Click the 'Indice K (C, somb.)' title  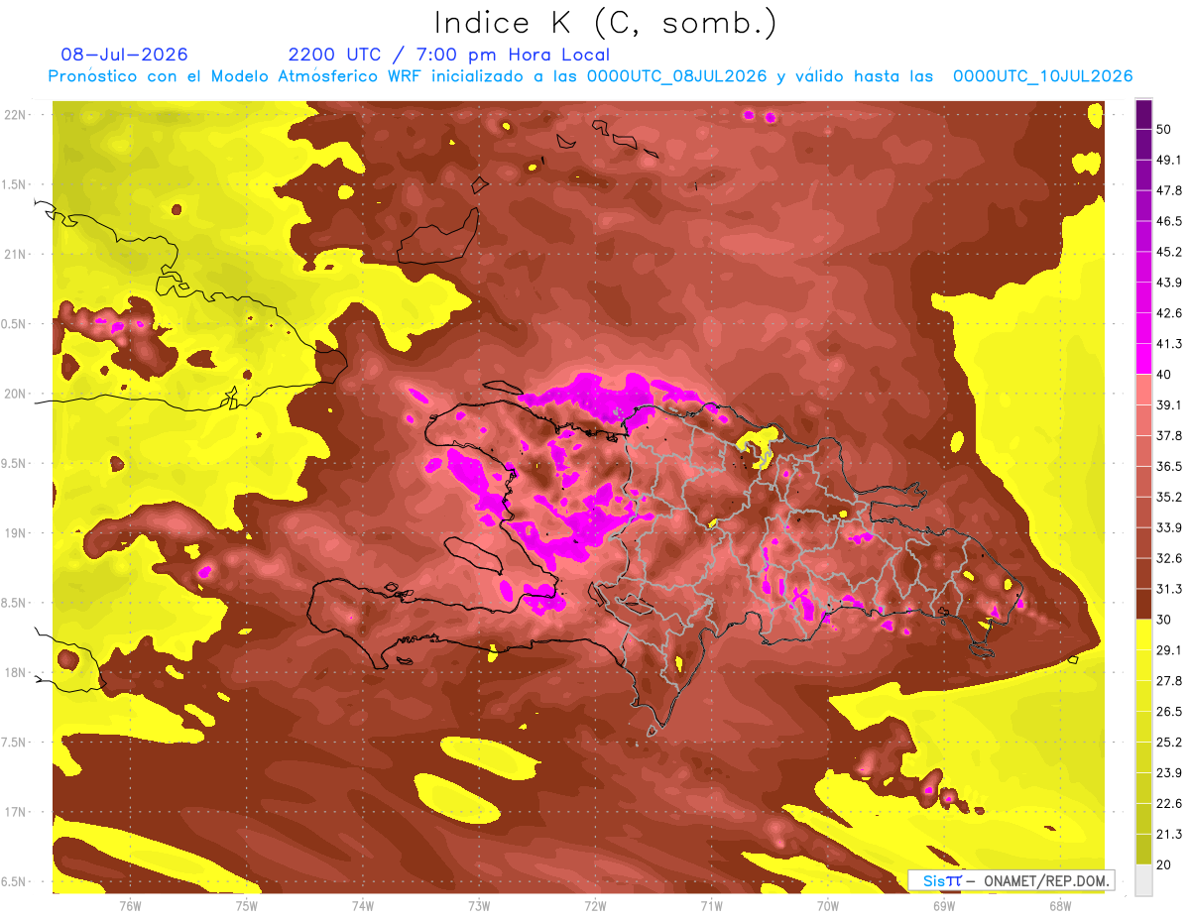pos(605,23)
